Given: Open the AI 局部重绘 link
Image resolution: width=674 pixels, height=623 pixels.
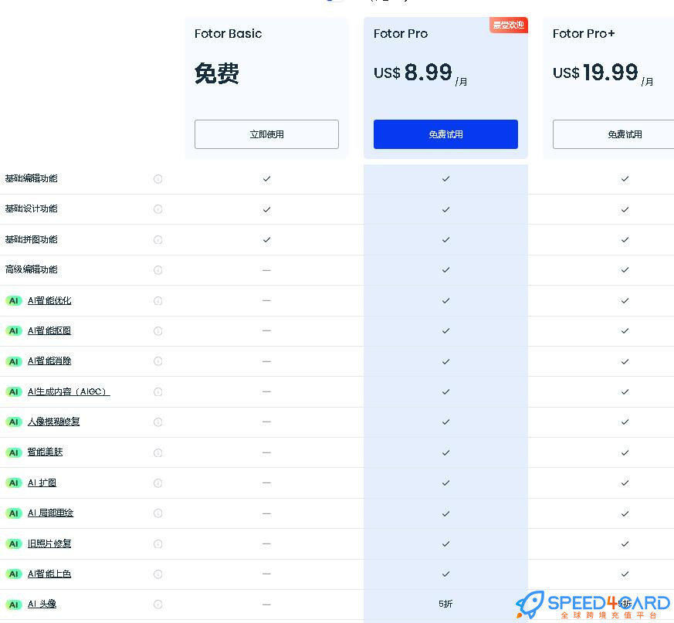Looking at the screenshot, I should (x=51, y=513).
